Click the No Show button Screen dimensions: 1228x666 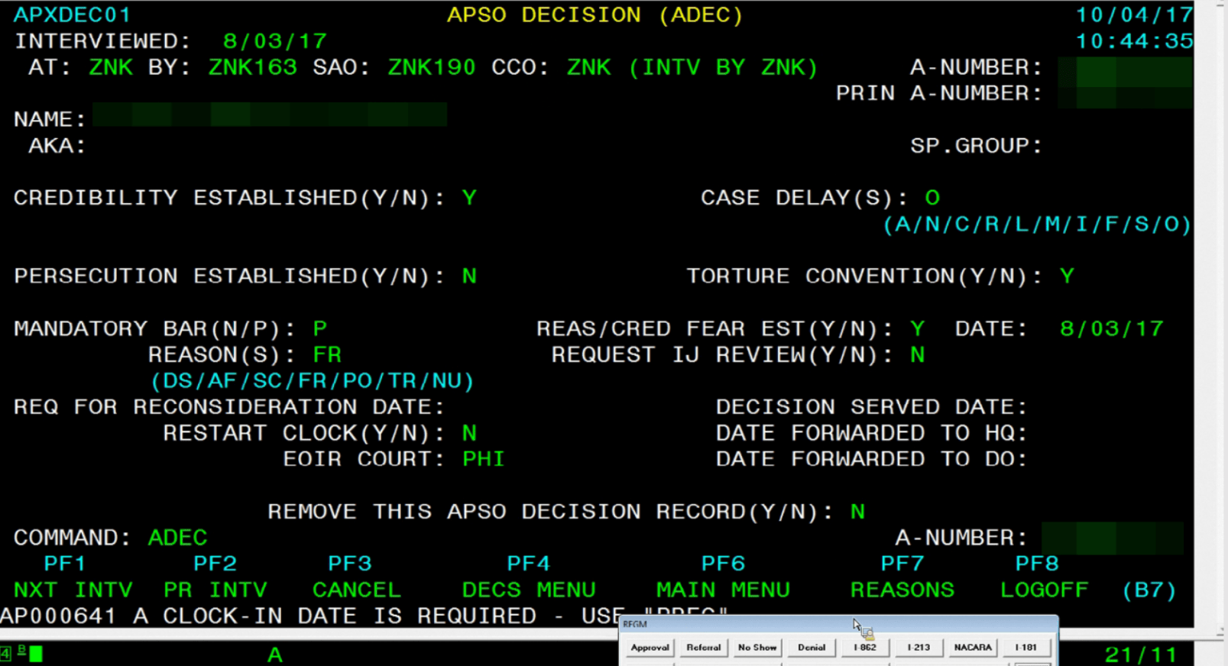[x=757, y=647]
